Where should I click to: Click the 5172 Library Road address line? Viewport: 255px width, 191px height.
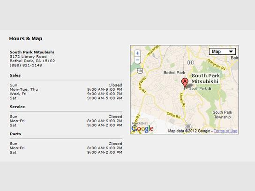tap(28, 57)
